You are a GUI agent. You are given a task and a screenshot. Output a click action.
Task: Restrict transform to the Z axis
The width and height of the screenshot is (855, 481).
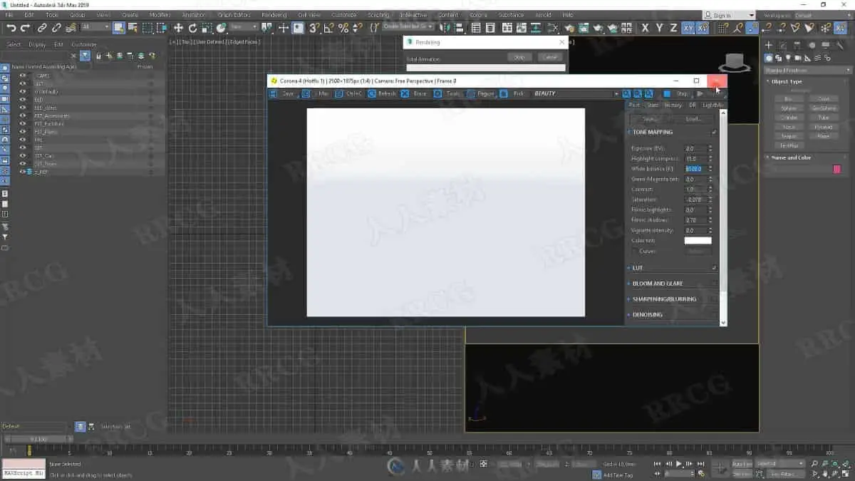pyautogui.click(x=673, y=28)
